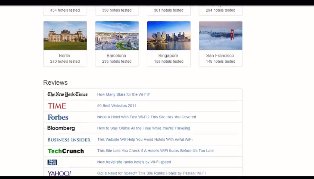Open the Berlin city photo

65,36
